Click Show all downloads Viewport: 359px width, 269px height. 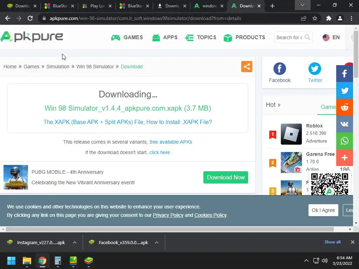[332, 242]
